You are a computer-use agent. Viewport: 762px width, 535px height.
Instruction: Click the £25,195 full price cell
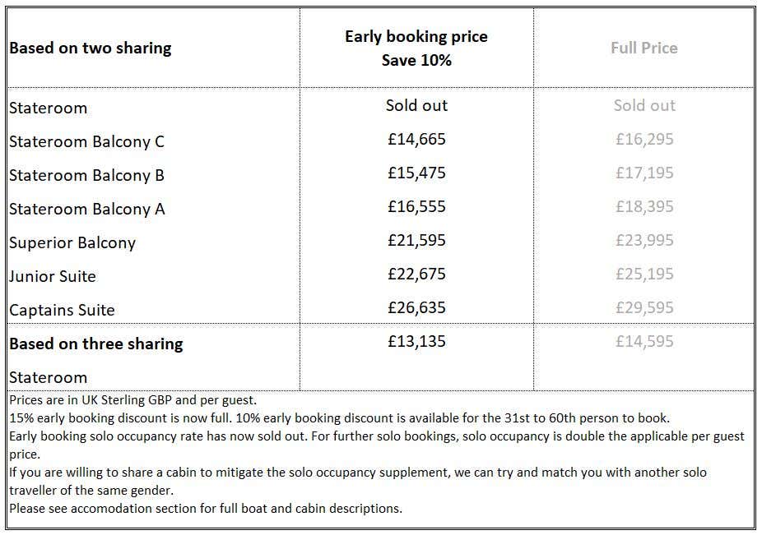click(x=644, y=274)
